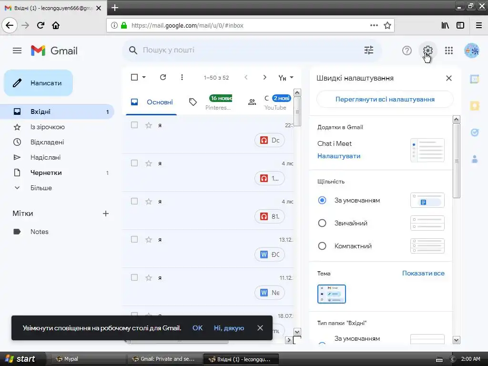Star the first email from я
The height and width of the screenshot is (366, 488).
click(x=149, y=125)
